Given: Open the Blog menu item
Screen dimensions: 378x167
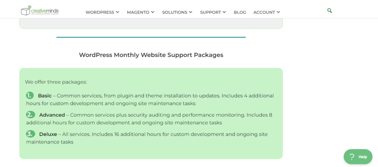Looking at the screenshot, I should [x=240, y=12].
